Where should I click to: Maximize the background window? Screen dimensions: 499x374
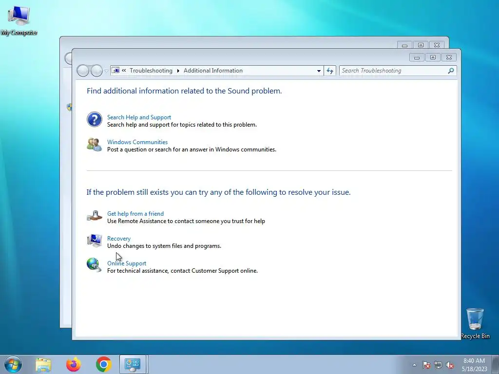tap(421, 45)
